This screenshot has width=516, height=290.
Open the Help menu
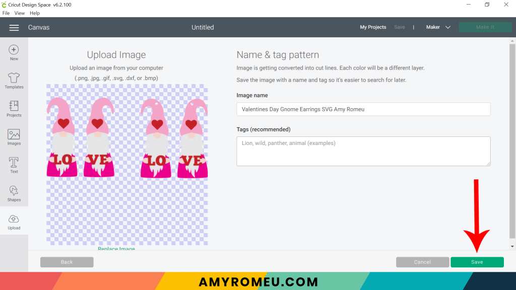pos(35,13)
